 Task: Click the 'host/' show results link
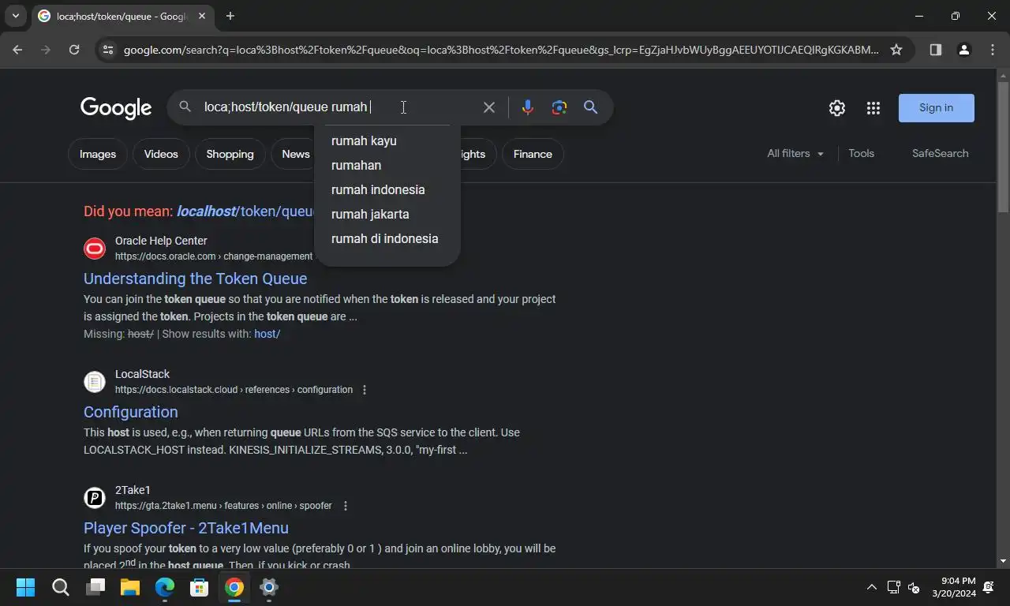tap(267, 334)
